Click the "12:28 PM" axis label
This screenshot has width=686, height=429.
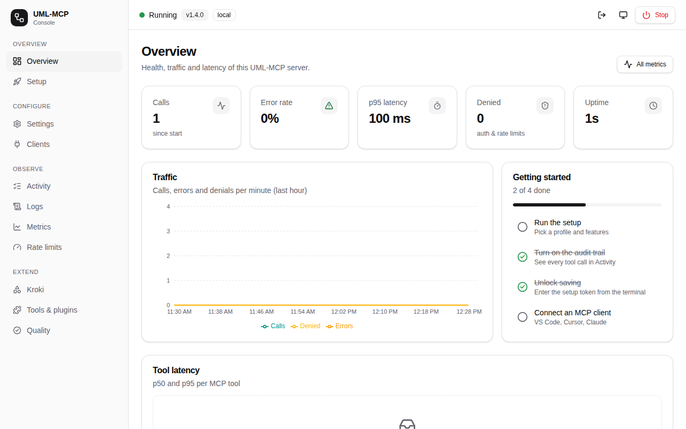[469, 312]
